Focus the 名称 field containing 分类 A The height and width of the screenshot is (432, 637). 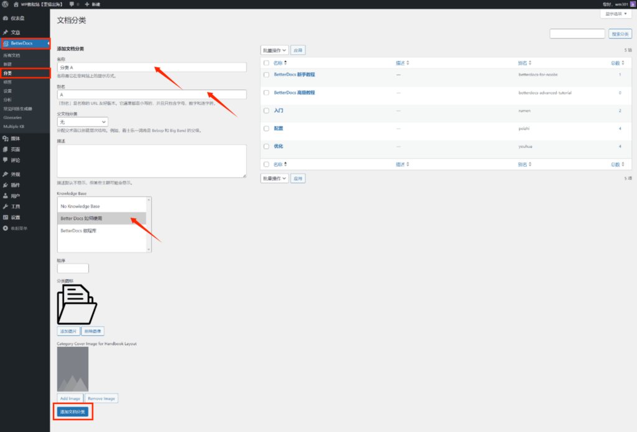[x=152, y=67]
